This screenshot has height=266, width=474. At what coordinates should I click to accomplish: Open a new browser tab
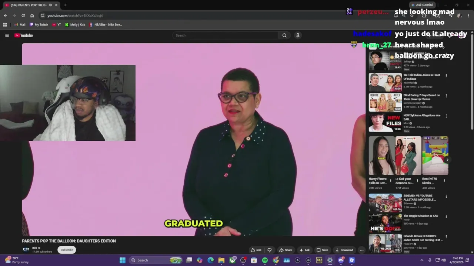pos(65,5)
